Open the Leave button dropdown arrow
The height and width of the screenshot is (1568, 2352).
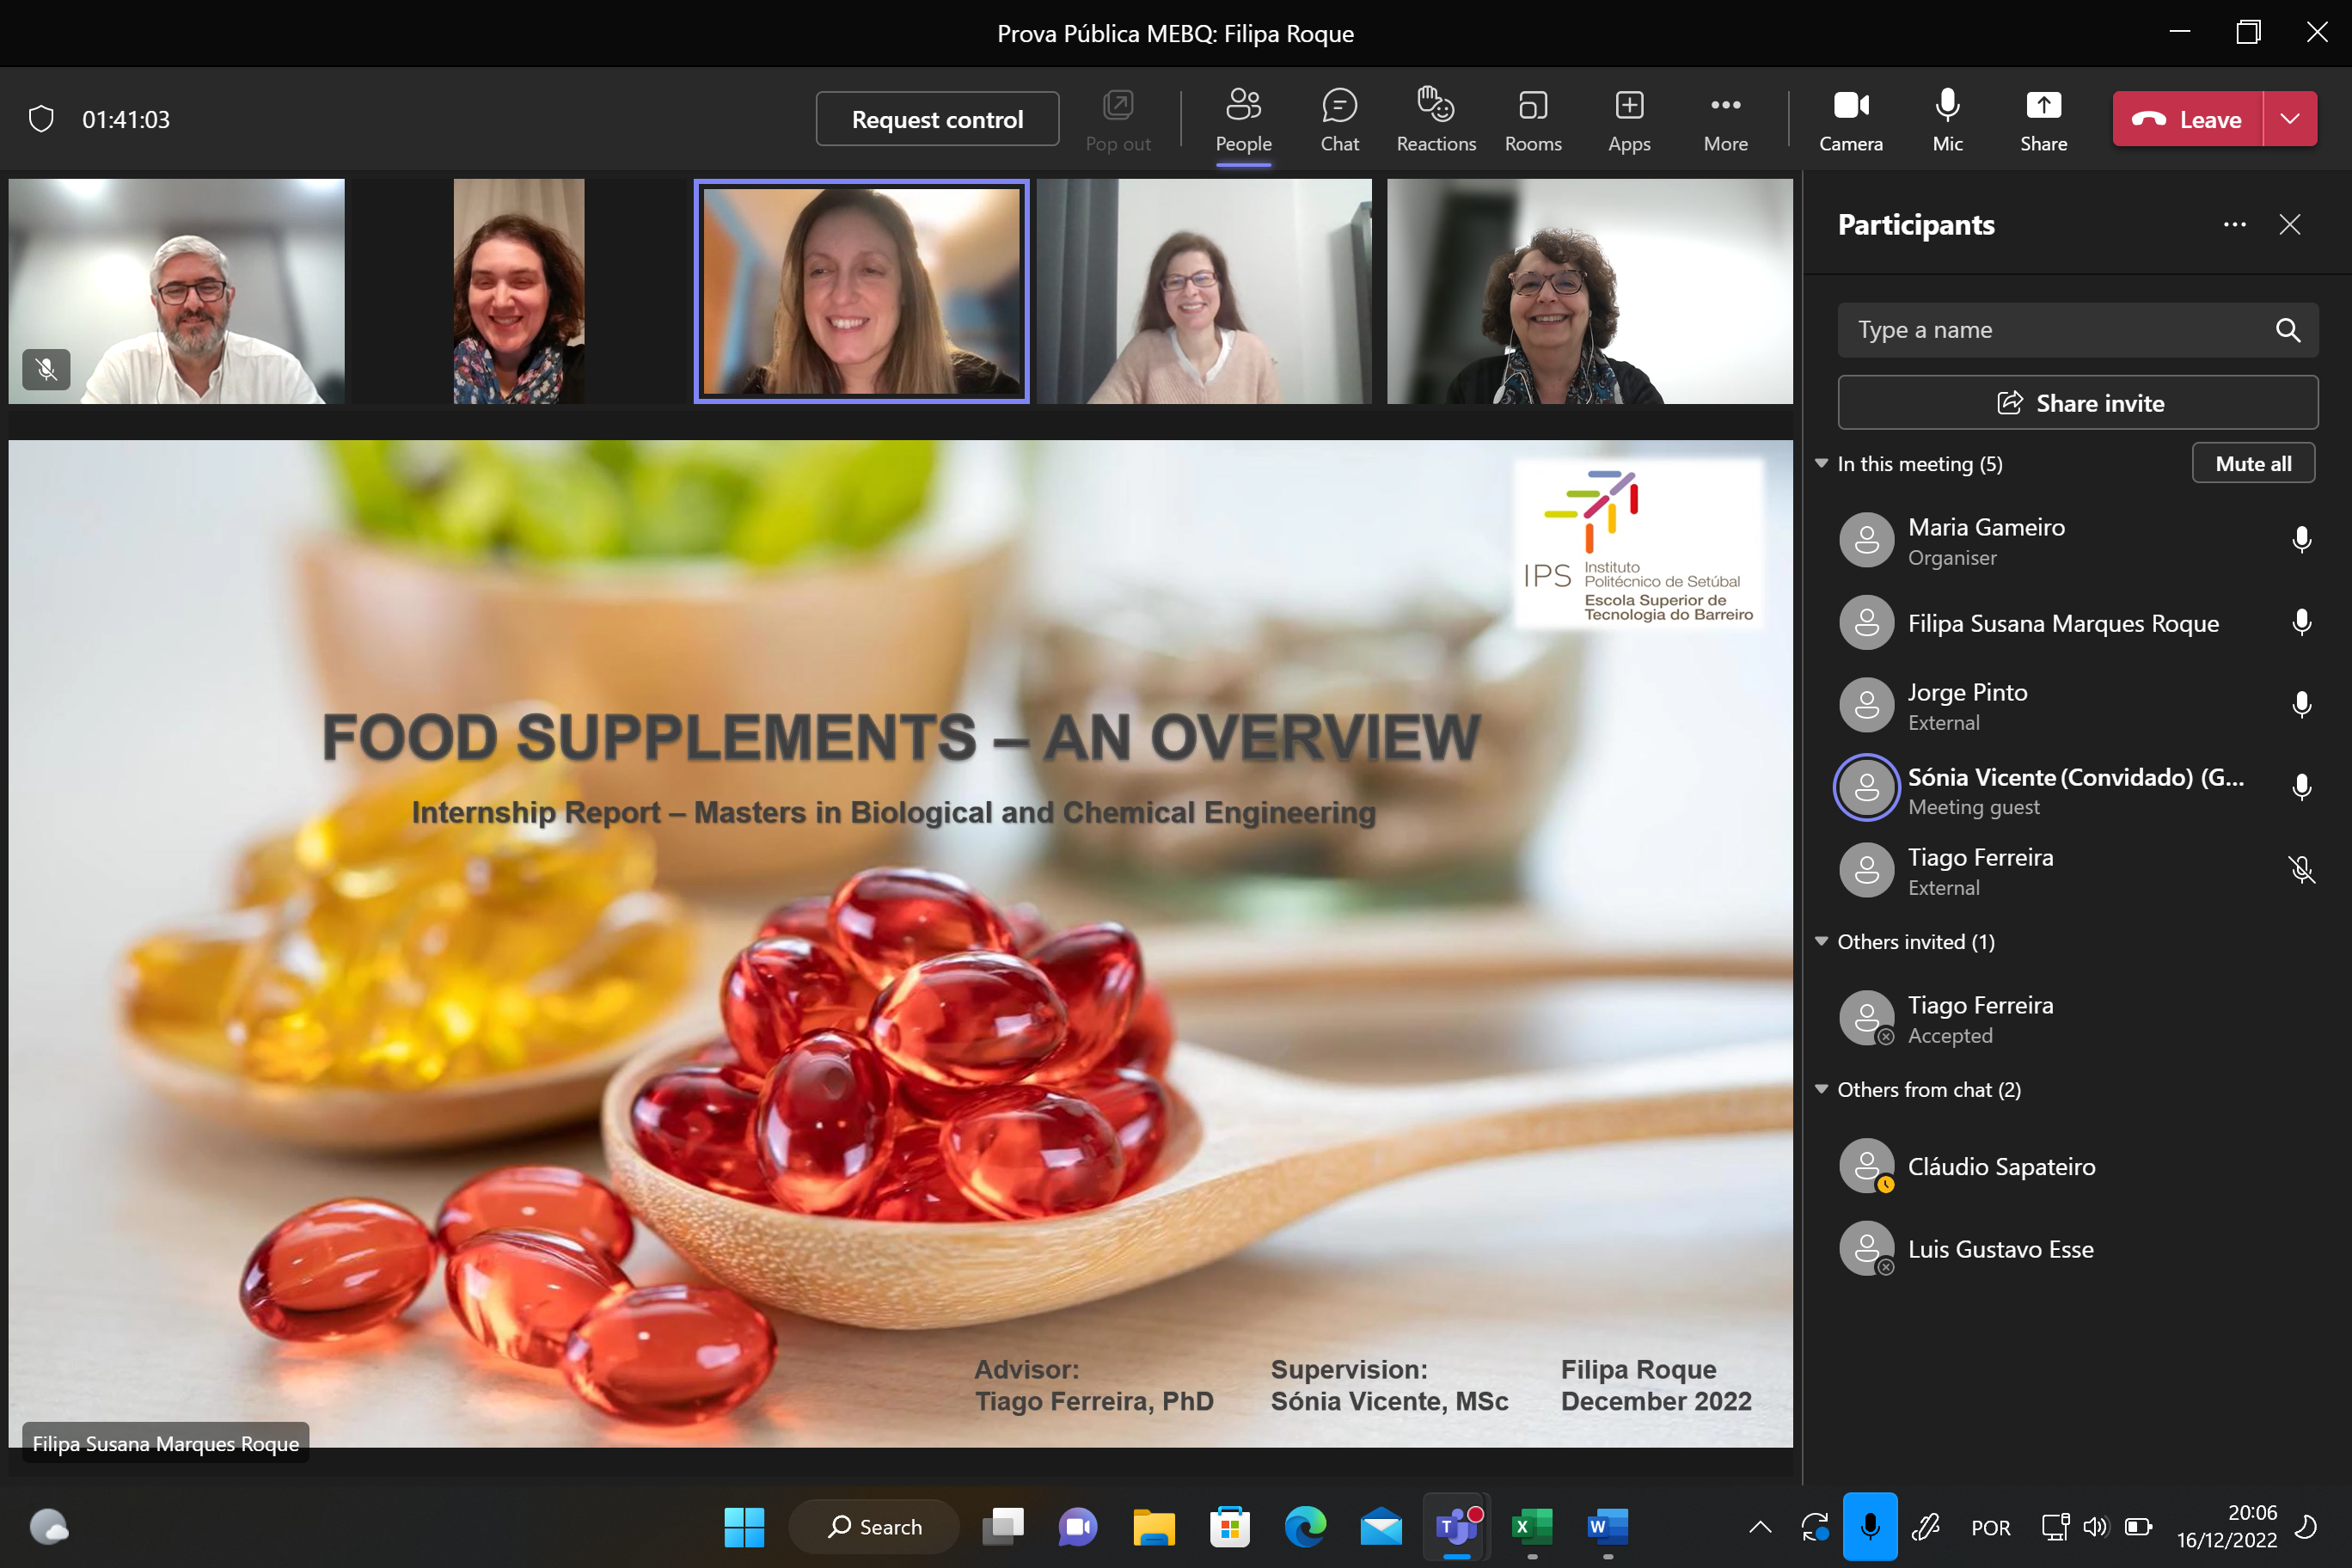pyautogui.click(x=2289, y=119)
